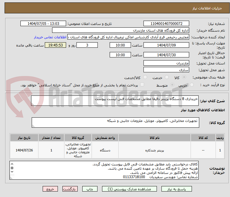This screenshot has height=197, width=230.
Task: Click the گروه کالا text box
Action: [115, 123]
